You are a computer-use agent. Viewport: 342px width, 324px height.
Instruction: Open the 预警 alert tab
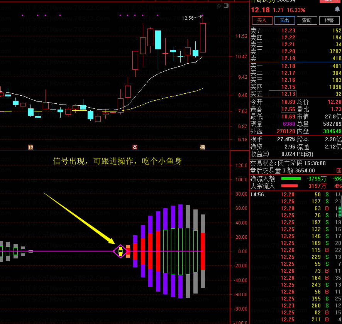[x=329, y=20]
